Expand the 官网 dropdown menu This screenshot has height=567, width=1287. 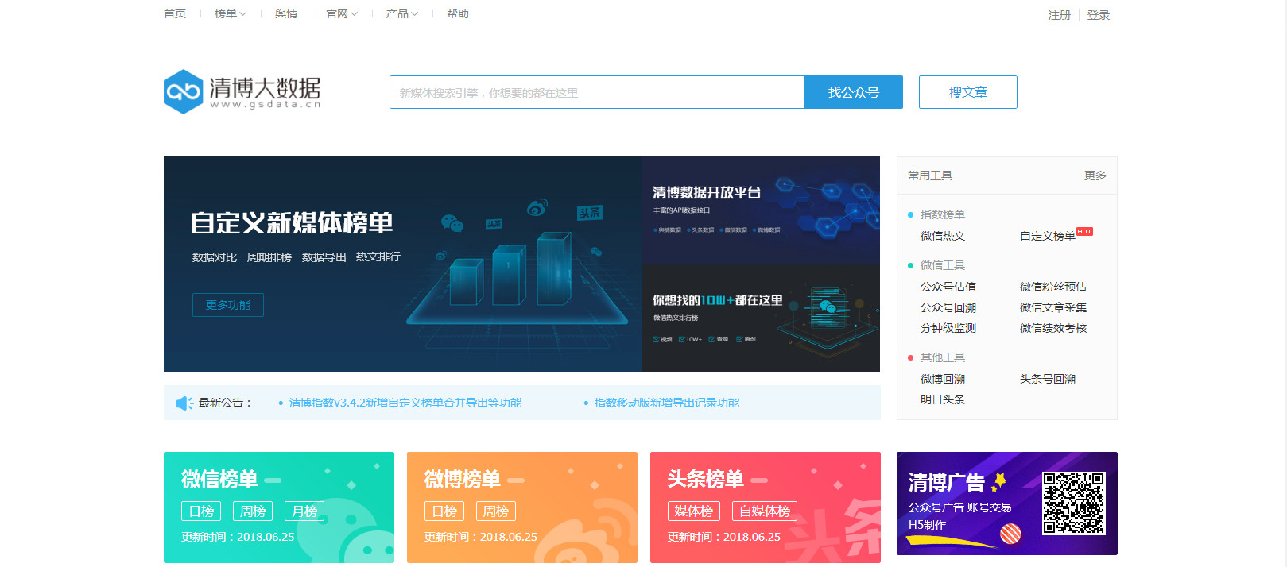342,13
